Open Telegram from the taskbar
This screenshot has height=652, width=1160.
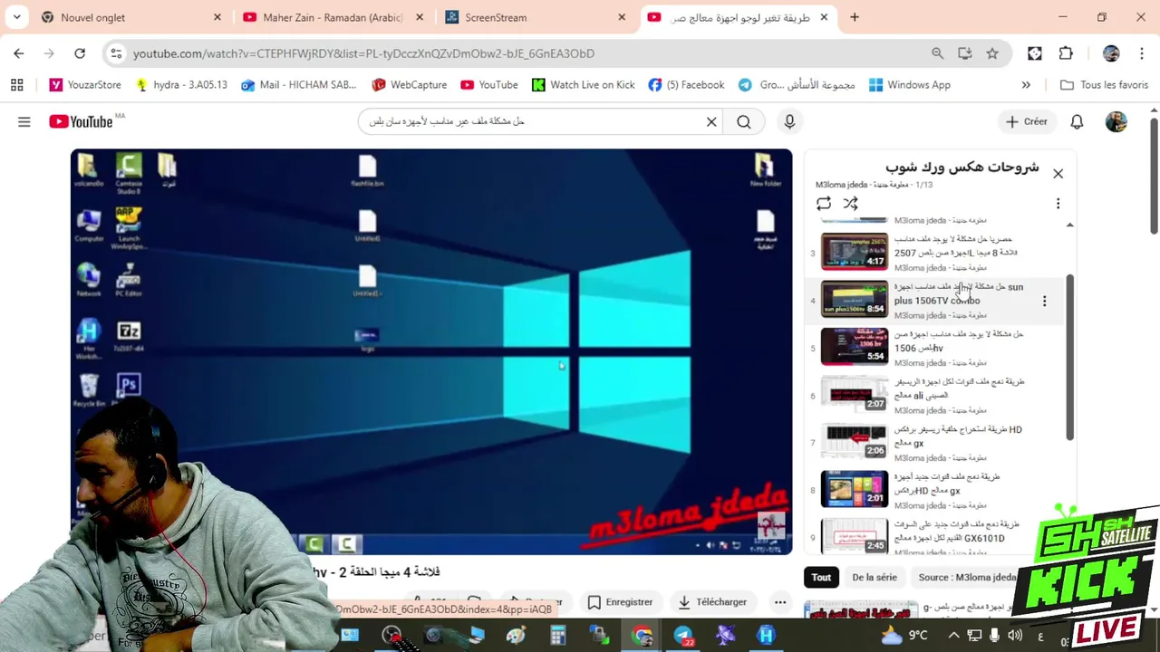click(683, 635)
